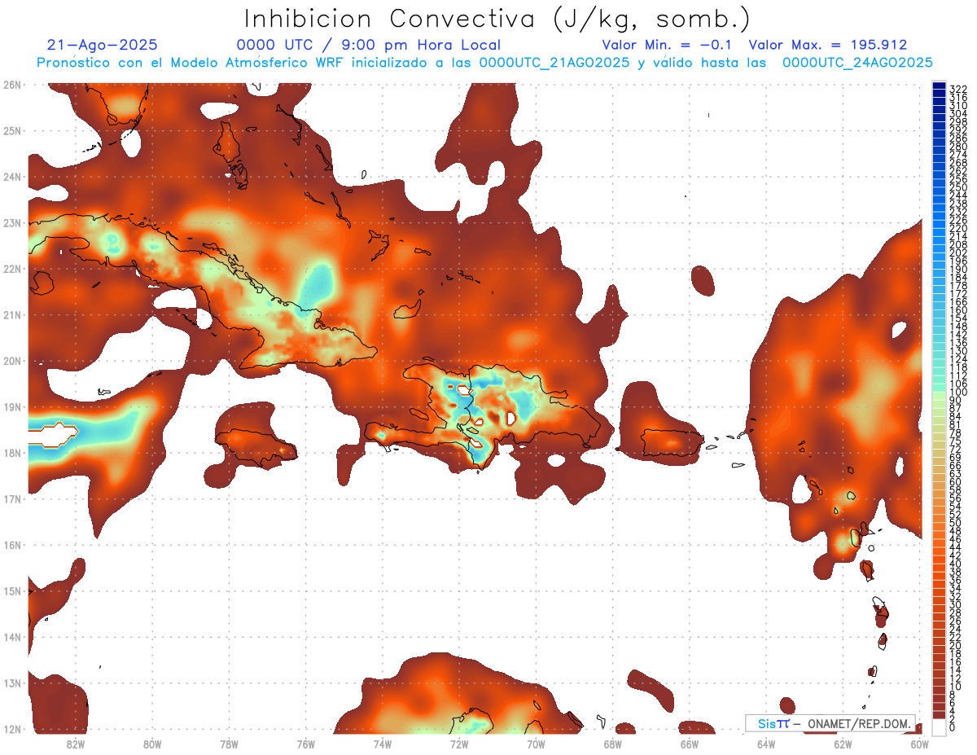Click the 68W longitude label
Viewport: 977px width, 755px height.
[x=612, y=744]
